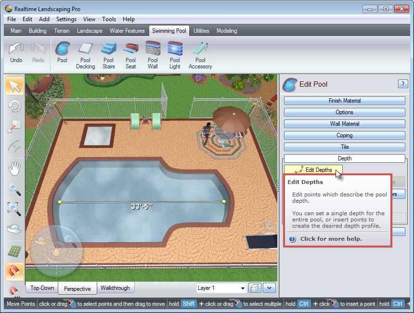The width and height of the screenshot is (414, 313).
Task: Switch to the Utilities tab
Action: click(201, 31)
